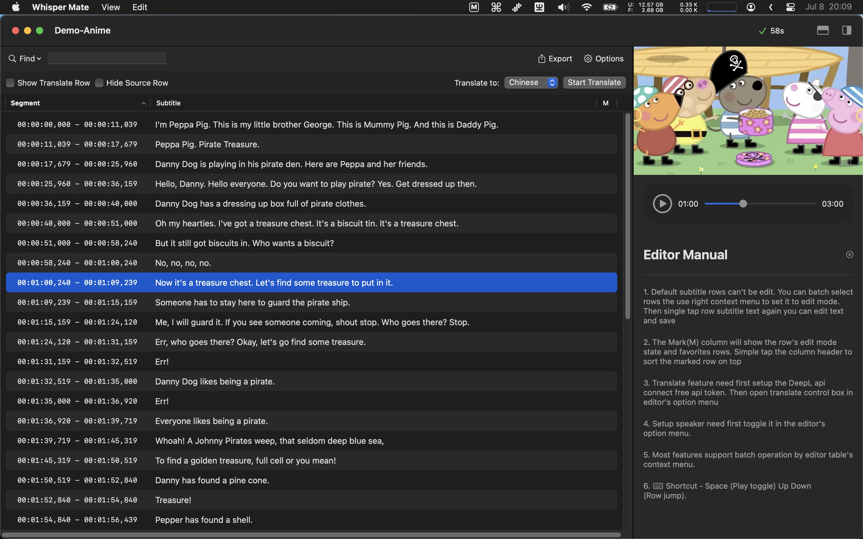This screenshot has width=863, height=539.
Task: Click timestamp 00:01:31,159 – 00:01:32,519
Action: tap(77, 361)
